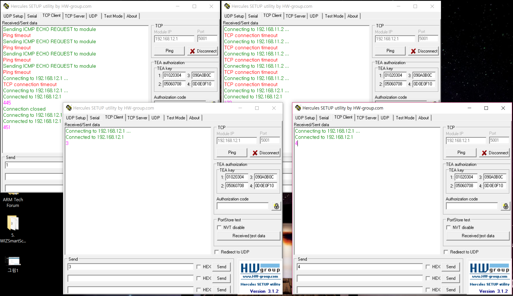
Task: Click Hercules app icon in bottom-middle window title
Action: 69,108
